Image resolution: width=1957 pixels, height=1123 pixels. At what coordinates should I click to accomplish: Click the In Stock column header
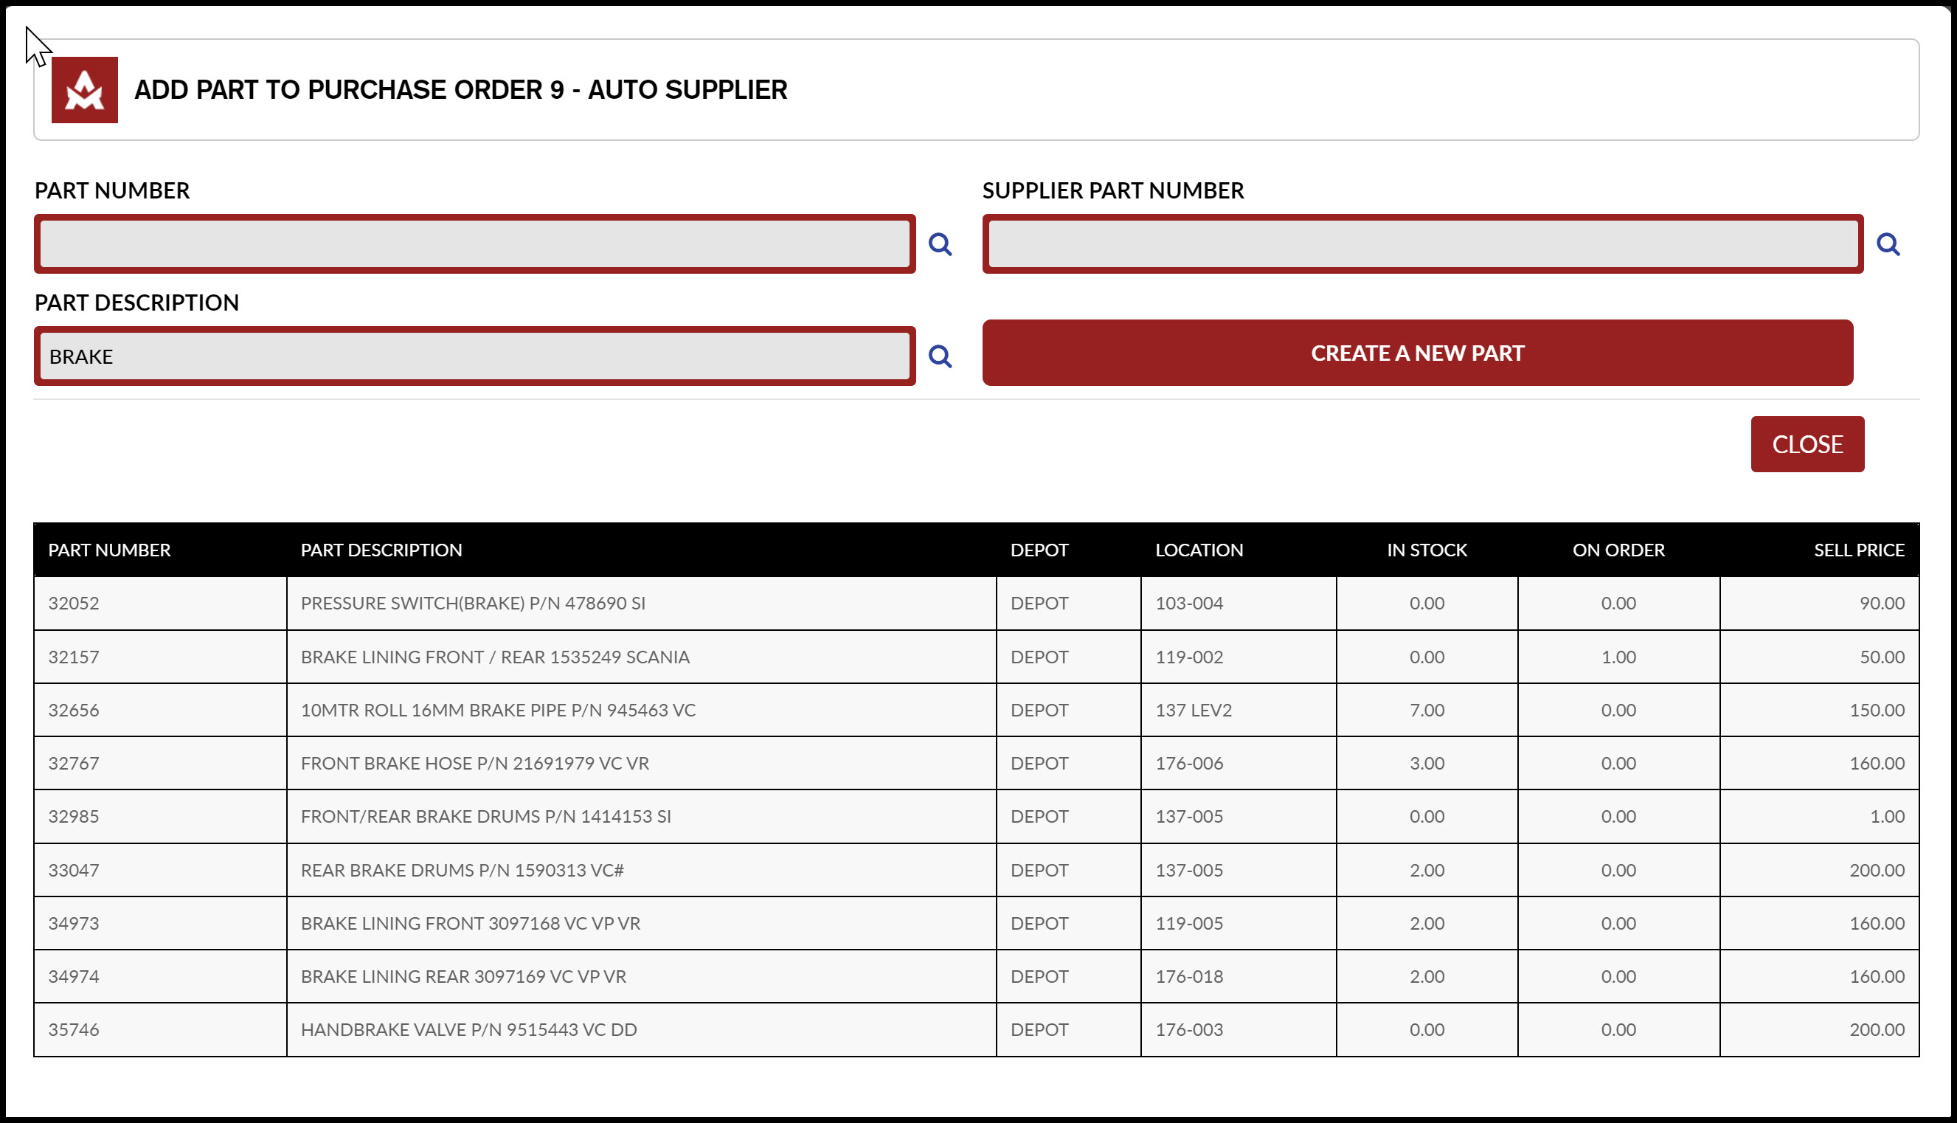click(x=1427, y=550)
